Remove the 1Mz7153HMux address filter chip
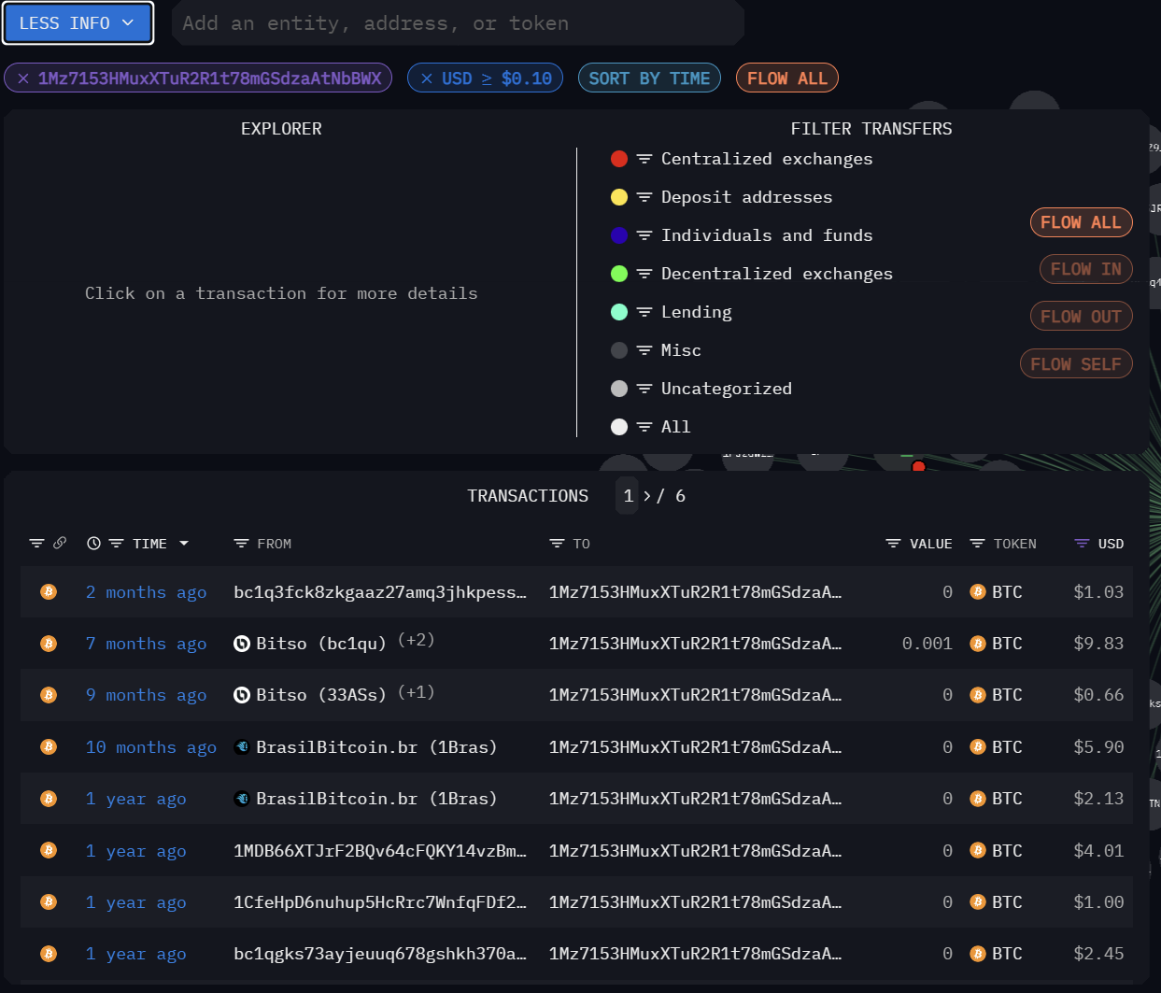 coord(23,78)
